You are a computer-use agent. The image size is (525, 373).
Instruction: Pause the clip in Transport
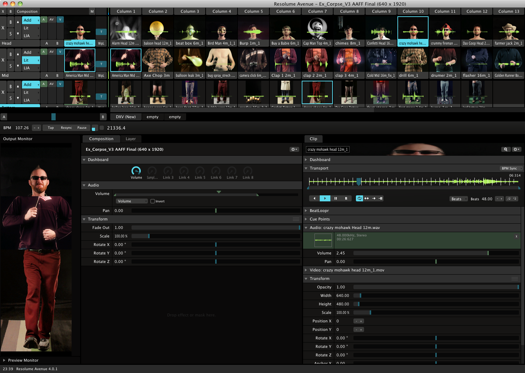coord(335,199)
